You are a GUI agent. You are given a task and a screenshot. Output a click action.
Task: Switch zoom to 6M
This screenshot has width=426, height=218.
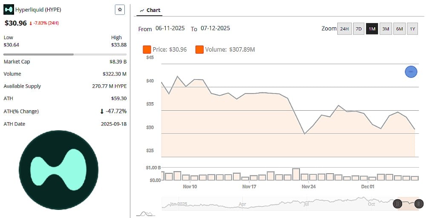point(399,29)
